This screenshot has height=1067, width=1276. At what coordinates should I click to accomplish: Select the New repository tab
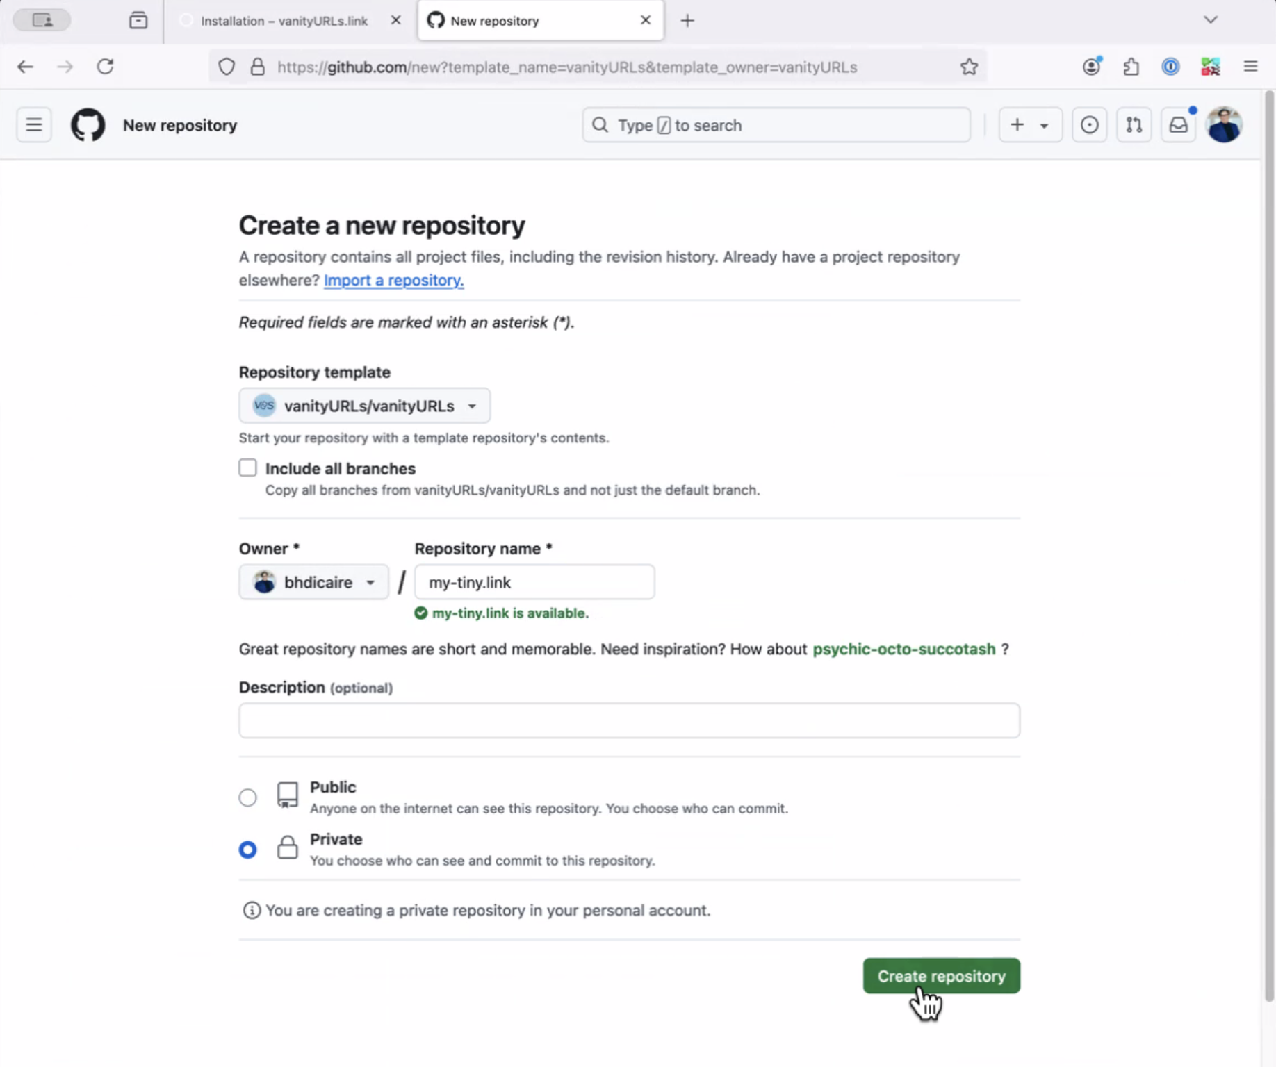coord(541,21)
